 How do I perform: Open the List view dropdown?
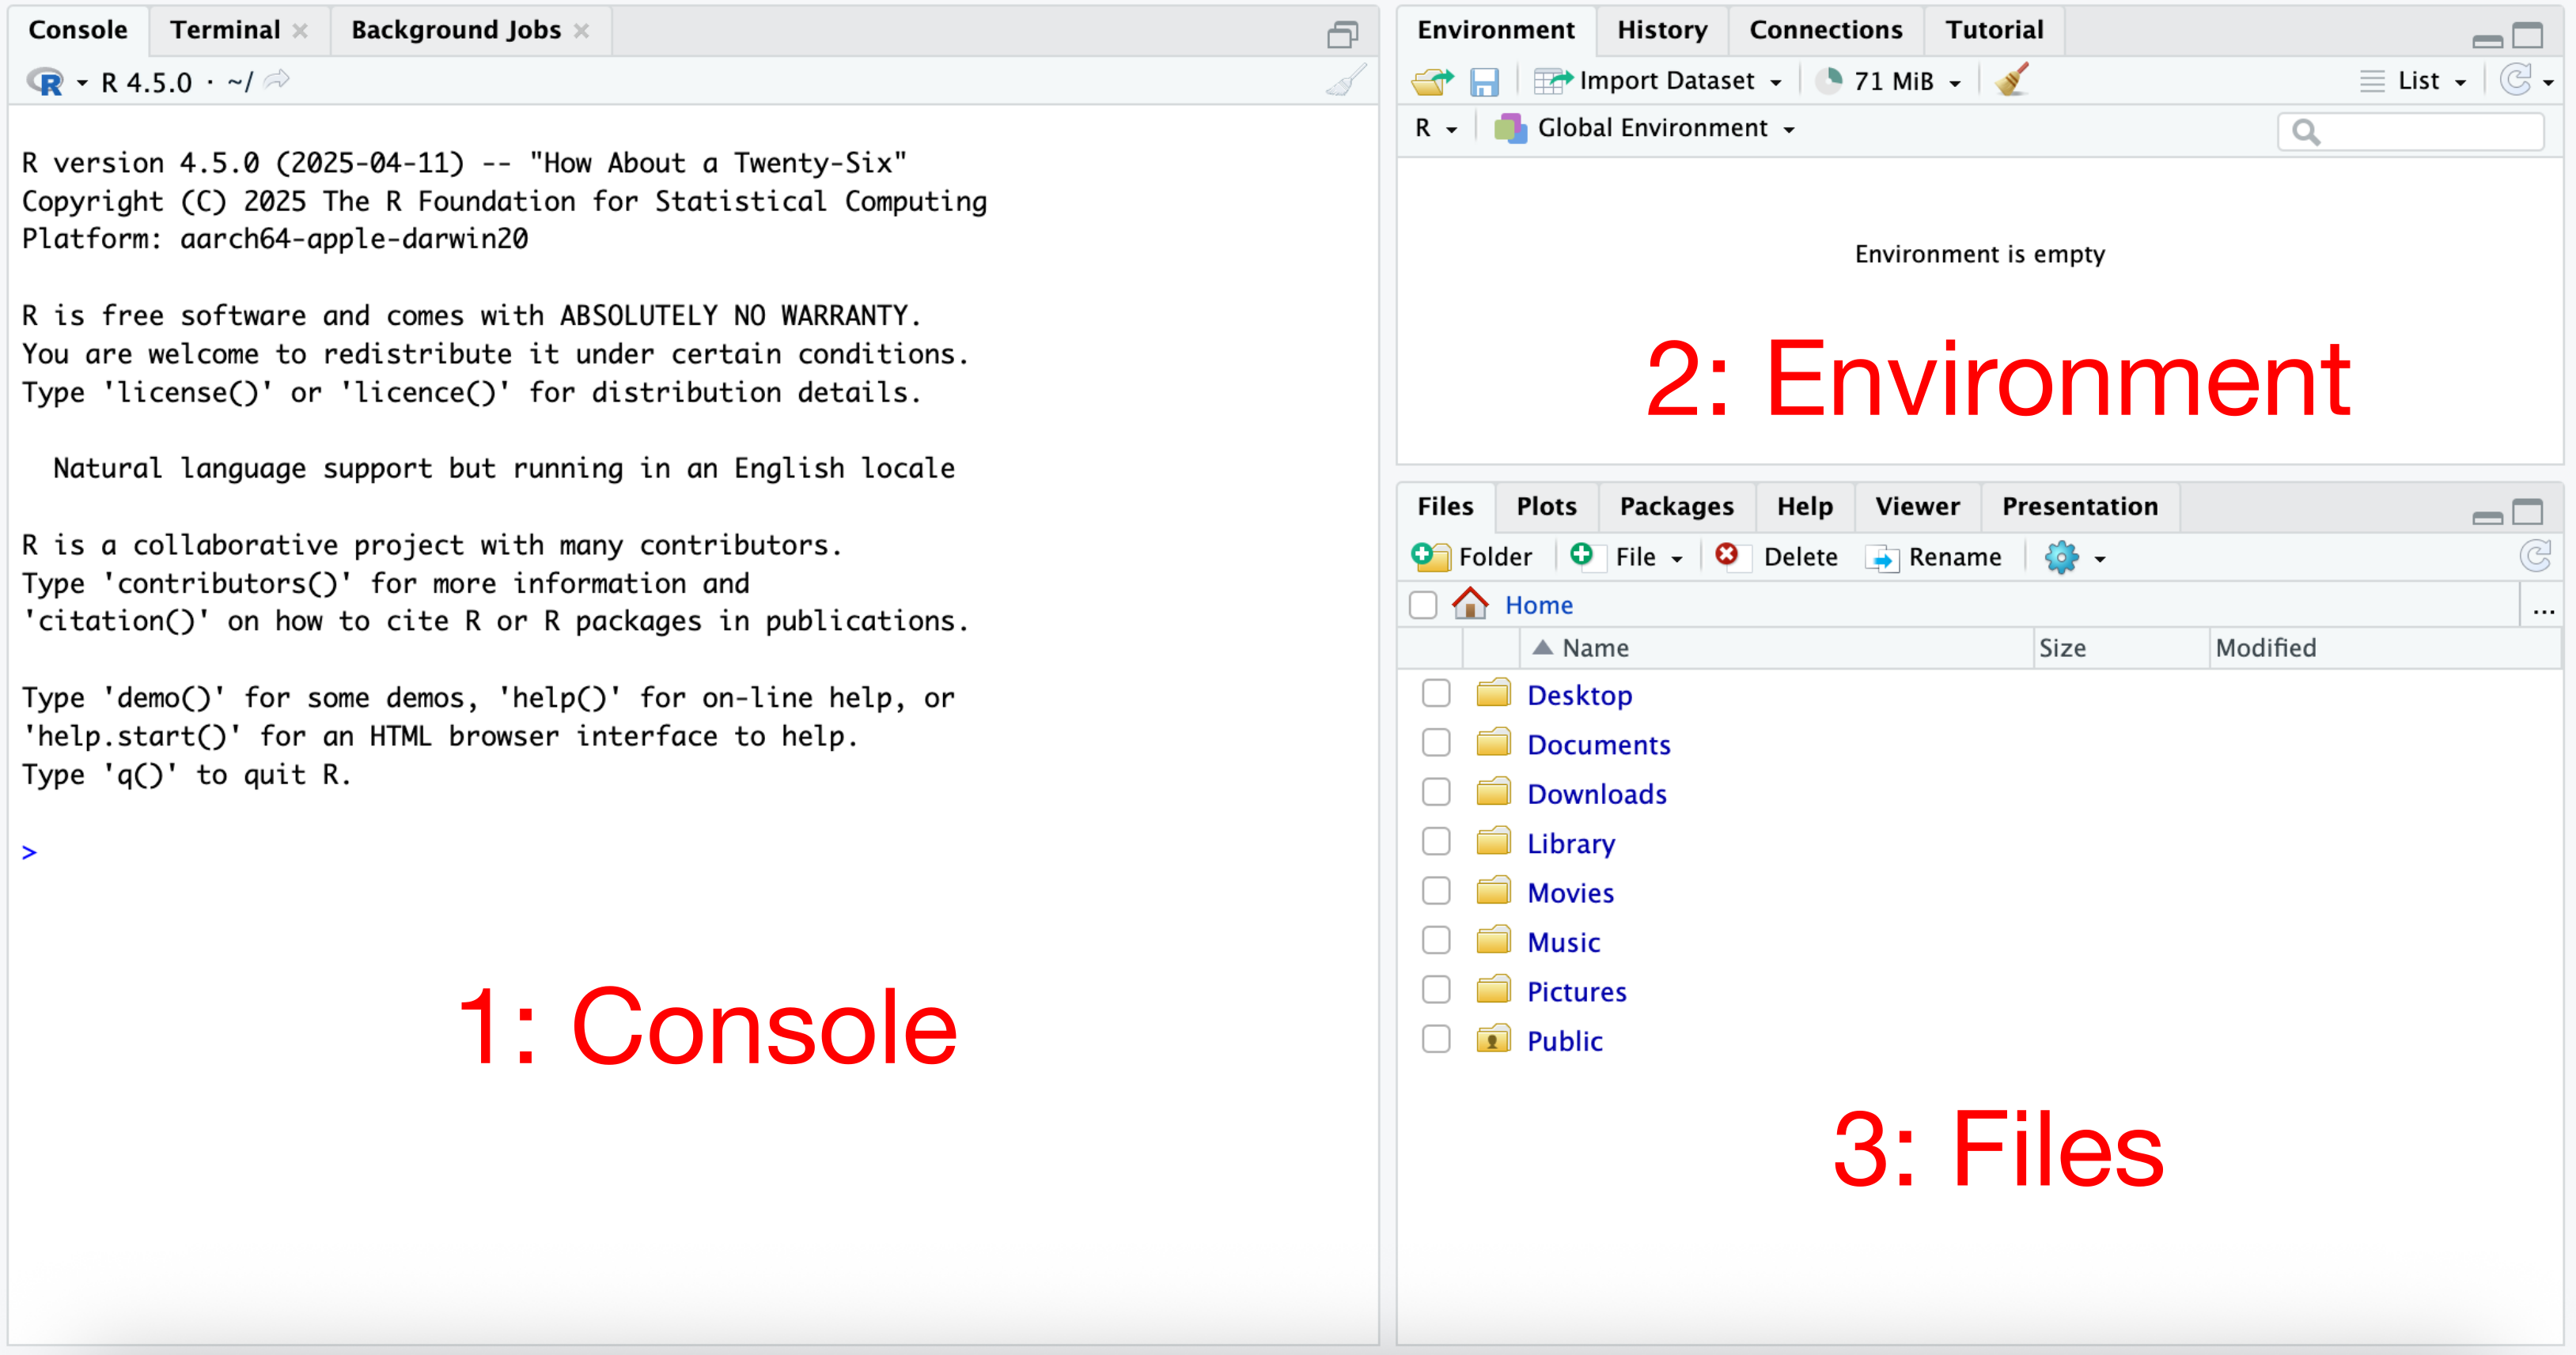[x=2461, y=83]
